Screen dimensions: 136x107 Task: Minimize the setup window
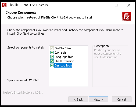point(104,5)
